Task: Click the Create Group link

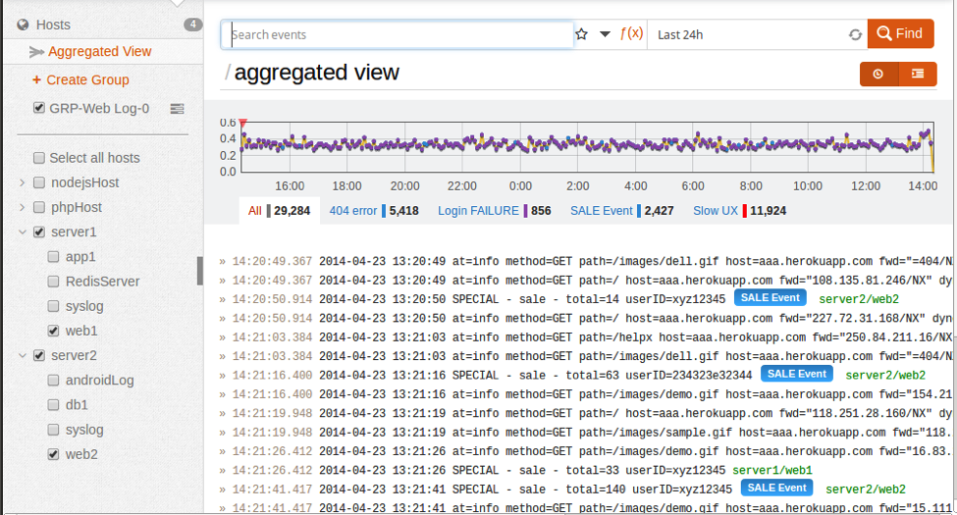Action: click(x=87, y=80)
